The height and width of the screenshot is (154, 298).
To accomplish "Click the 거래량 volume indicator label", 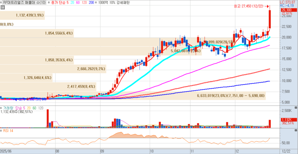I will click(x=9, y=108).
